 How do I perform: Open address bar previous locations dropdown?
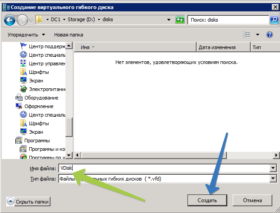pos(169,20)
